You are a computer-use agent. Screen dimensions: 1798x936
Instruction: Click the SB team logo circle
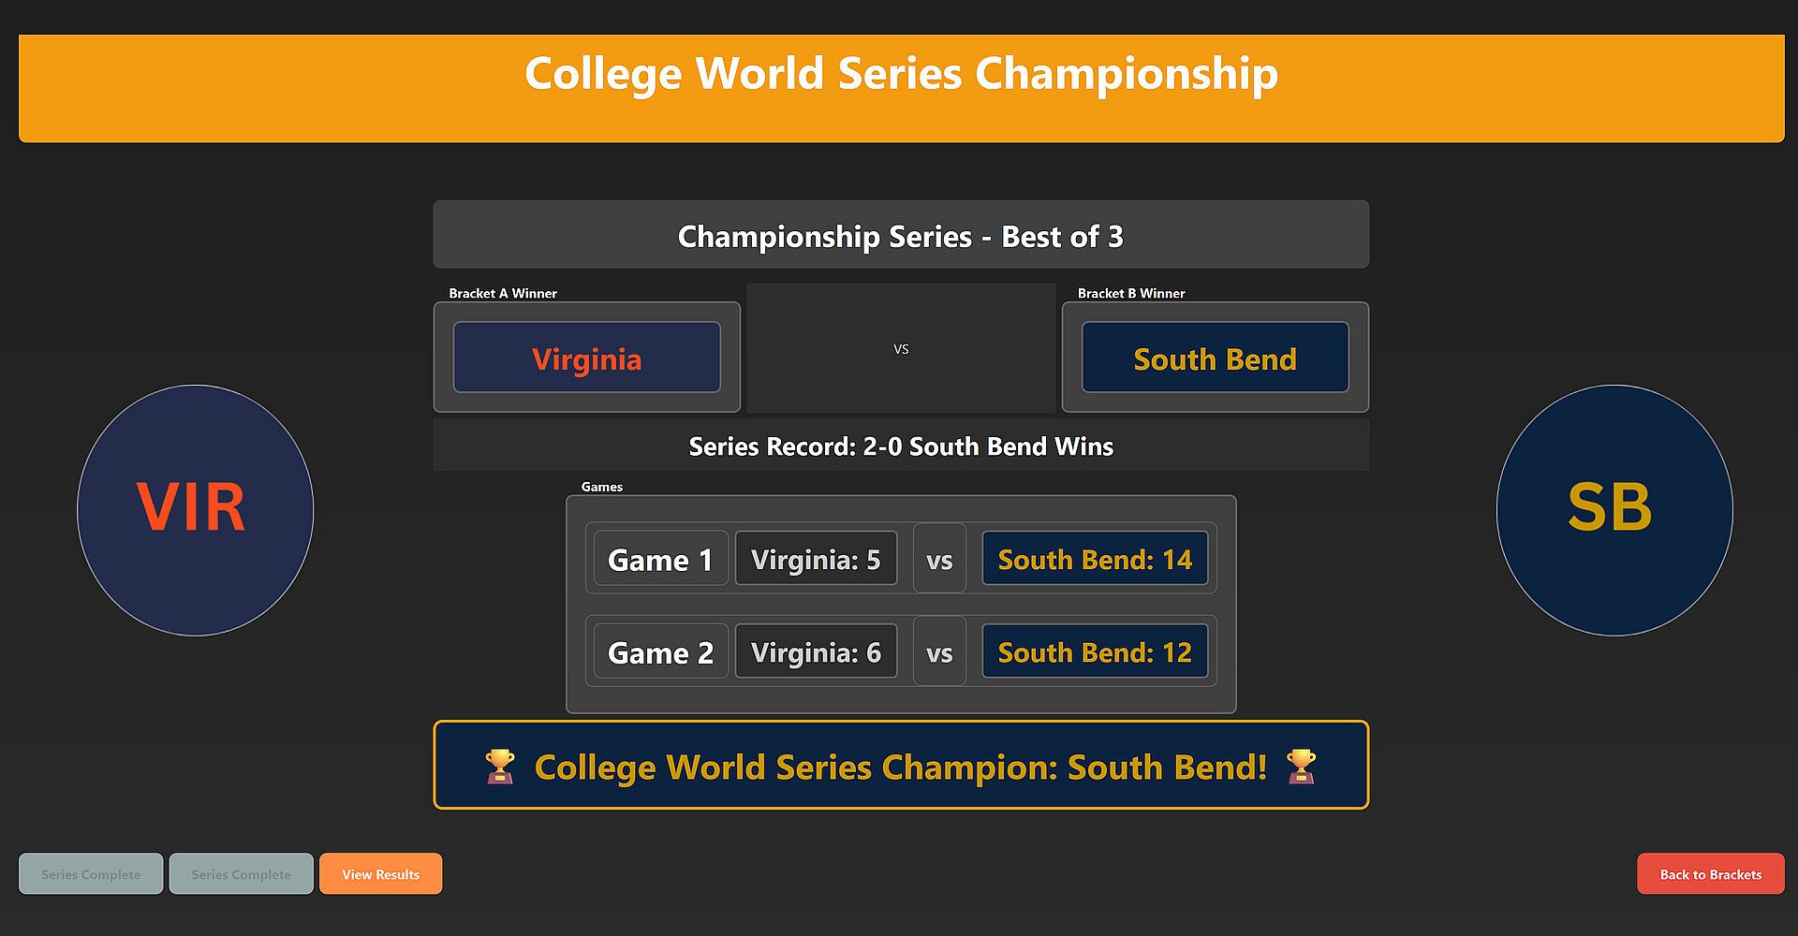(x=1614, y=510)
